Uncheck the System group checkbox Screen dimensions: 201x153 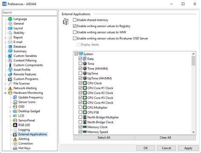(76, 54)
